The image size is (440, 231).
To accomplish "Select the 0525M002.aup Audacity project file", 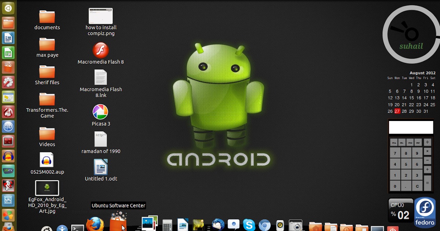I will tap(47, 164).
